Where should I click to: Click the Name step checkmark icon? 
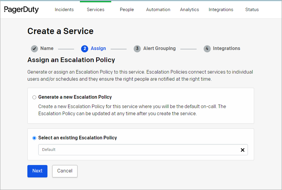coord(34,49)
